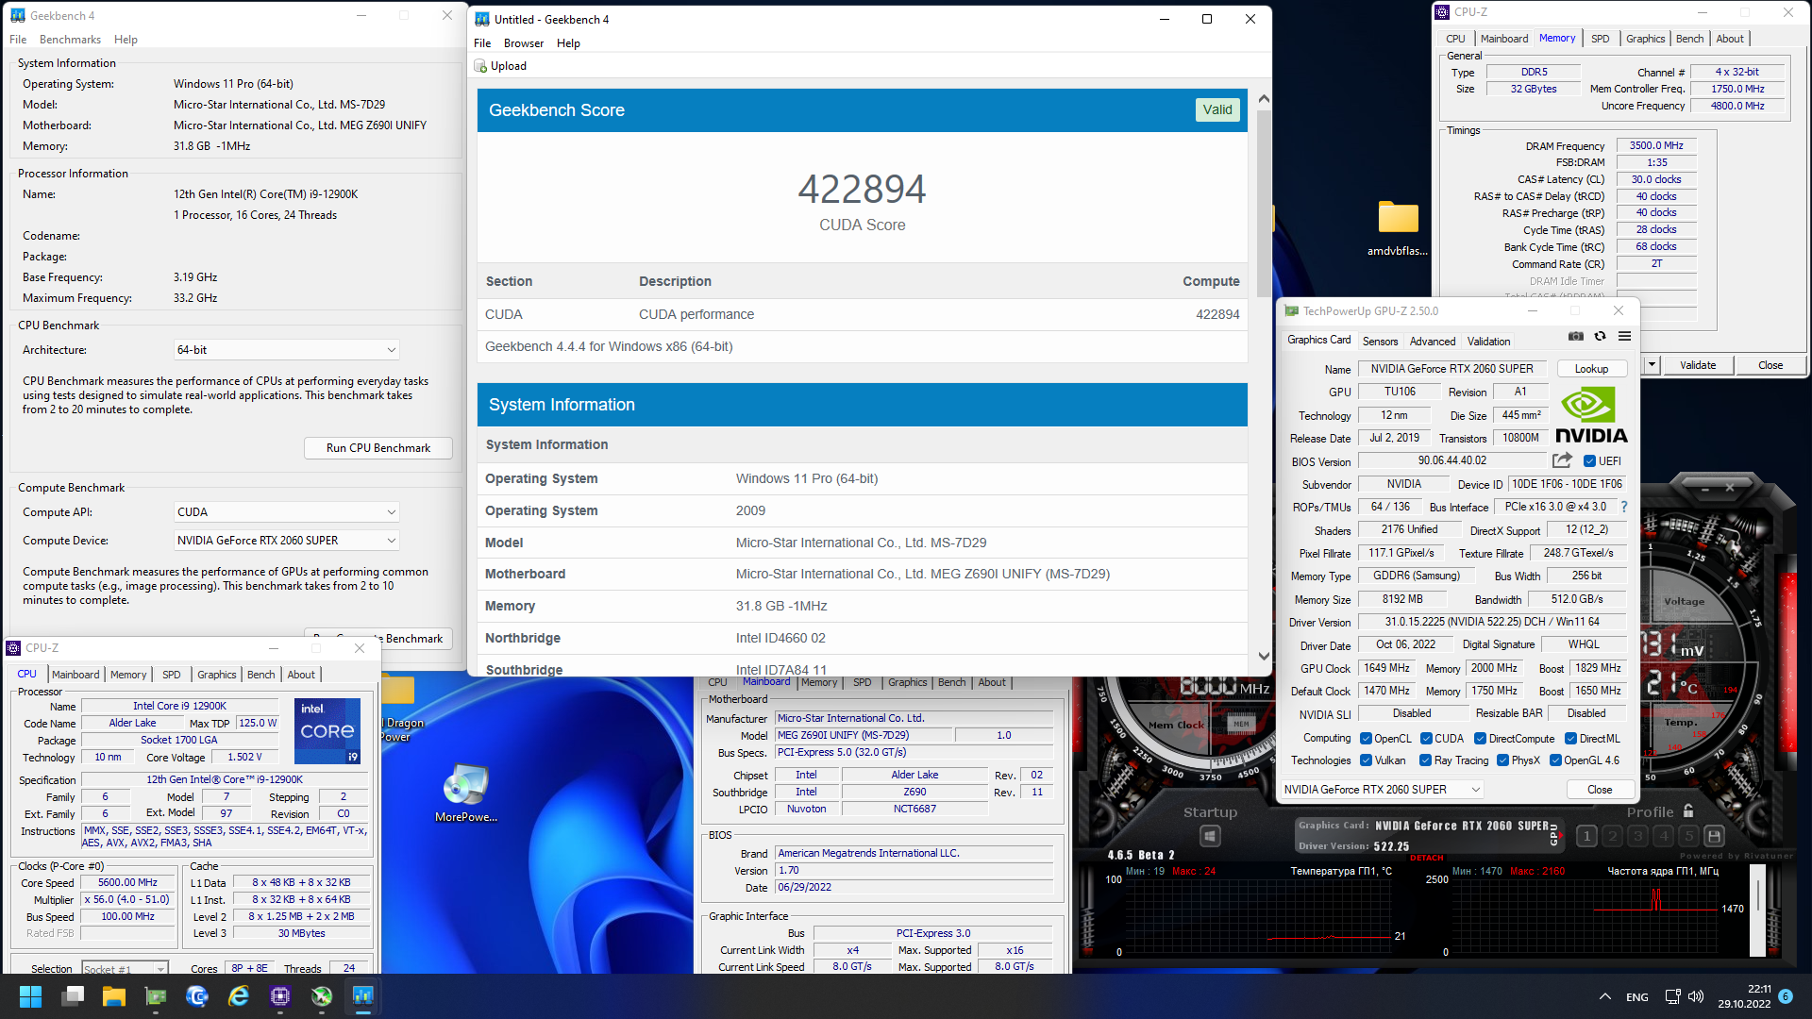Image resolution: width=1812 pixels, height=1019 pixels.
Task: Open MorePower desktop disc icon
Action: click(x=465, y=793)
